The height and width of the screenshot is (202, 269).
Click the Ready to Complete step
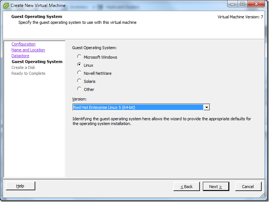(x=28, y=73)
